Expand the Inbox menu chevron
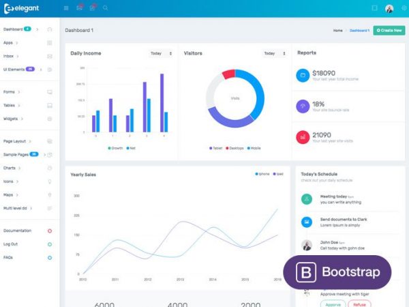Viewport: 409px width, 307px height. tap(18, 56)
